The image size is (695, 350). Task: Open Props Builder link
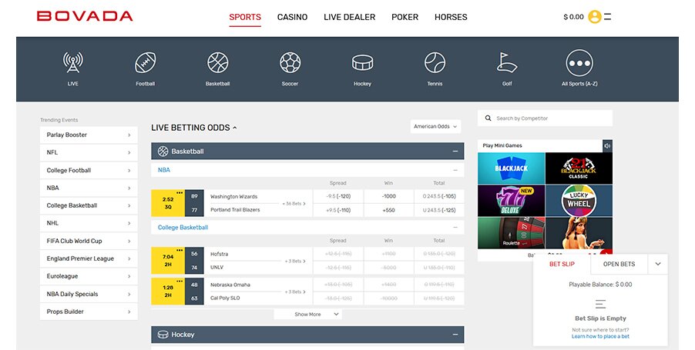[89, 312]
